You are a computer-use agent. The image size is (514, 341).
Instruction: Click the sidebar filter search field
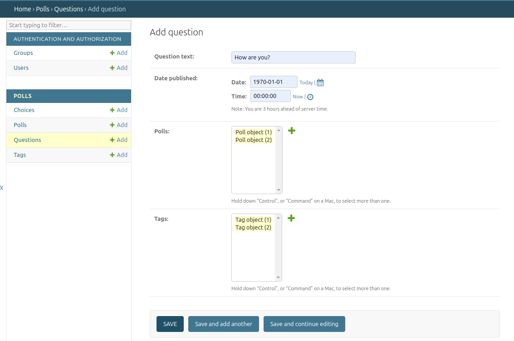tap(69, 25)
